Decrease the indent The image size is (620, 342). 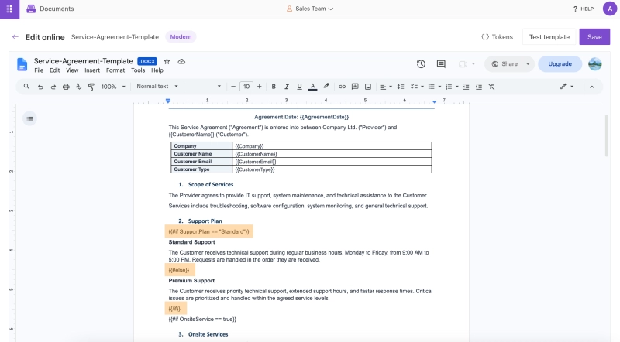point(467,87)
